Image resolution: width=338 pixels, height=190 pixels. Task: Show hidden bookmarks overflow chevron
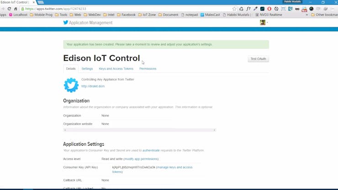tap(307, 15)
